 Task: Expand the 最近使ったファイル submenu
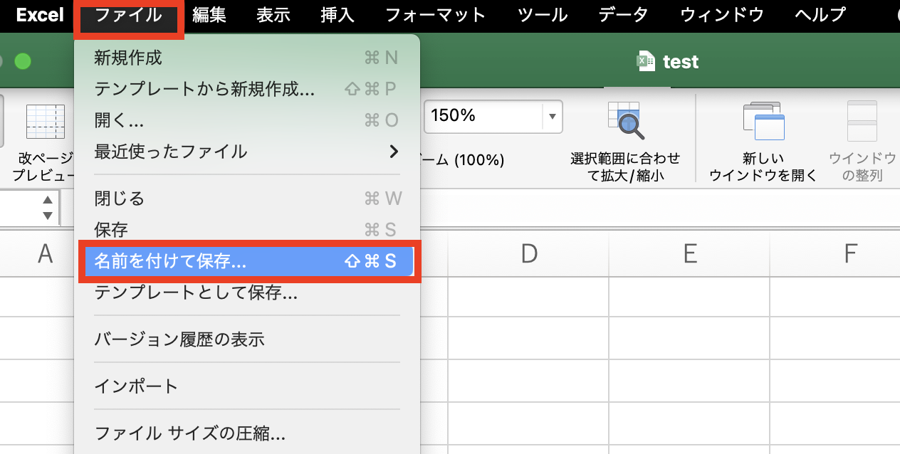click(x=171, y=152)
